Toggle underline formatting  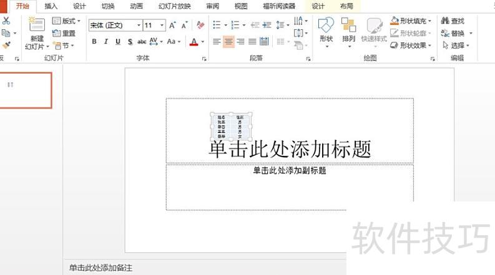(x=118, y=41)
